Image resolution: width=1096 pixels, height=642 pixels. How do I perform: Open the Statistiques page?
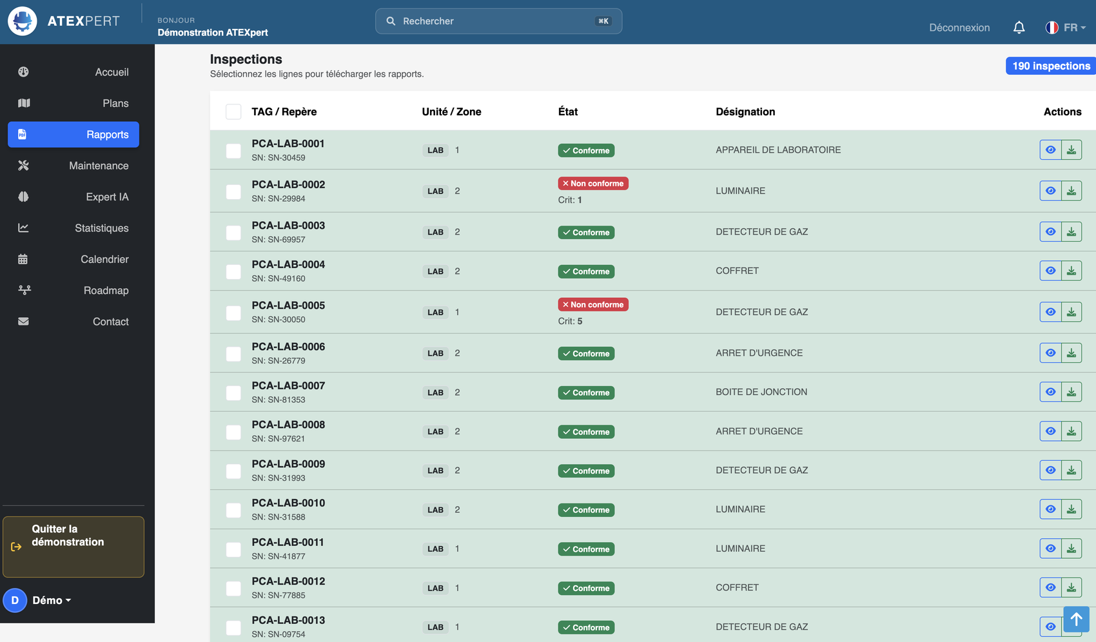(73, 228)
